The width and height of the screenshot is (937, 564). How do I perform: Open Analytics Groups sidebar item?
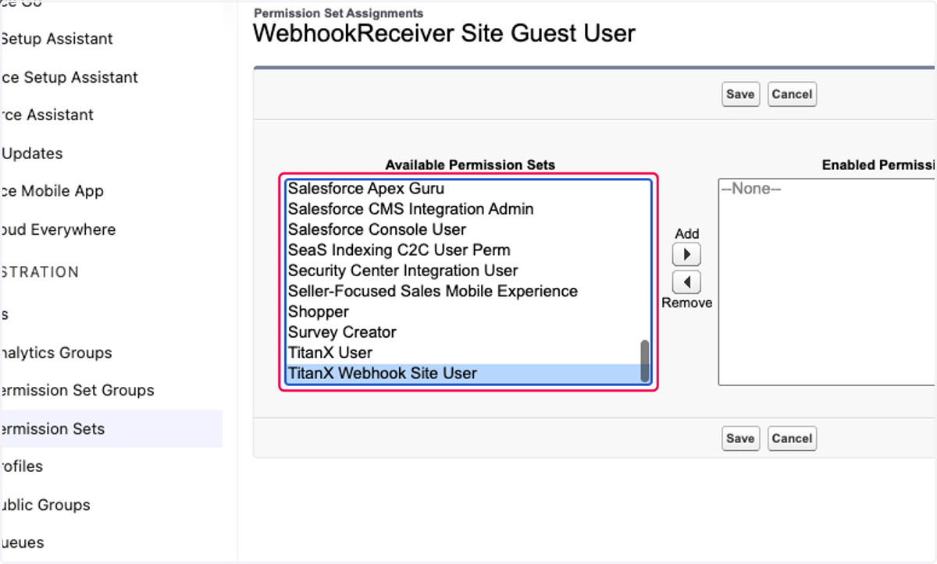tap(56, 353)
